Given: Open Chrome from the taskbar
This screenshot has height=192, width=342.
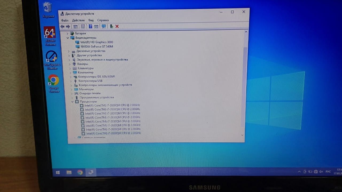Looking at the screenshot, I should tap(80, 173).
